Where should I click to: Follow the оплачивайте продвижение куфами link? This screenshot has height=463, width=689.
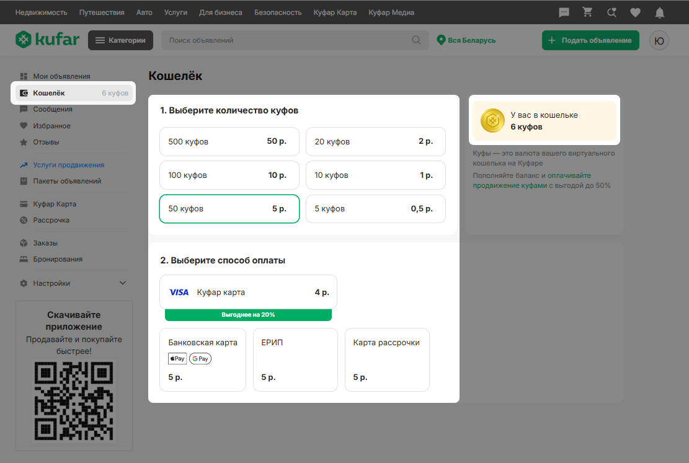532,180
